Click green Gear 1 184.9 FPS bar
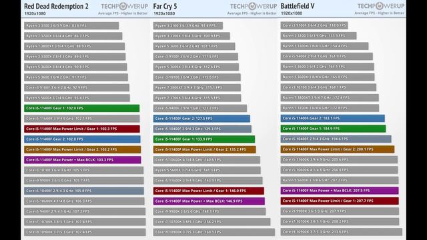The image size is (427, 240). click(x=334, y=129)
